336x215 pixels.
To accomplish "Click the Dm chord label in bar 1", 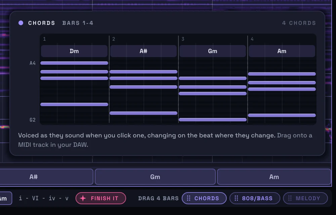I will (74, 51).
